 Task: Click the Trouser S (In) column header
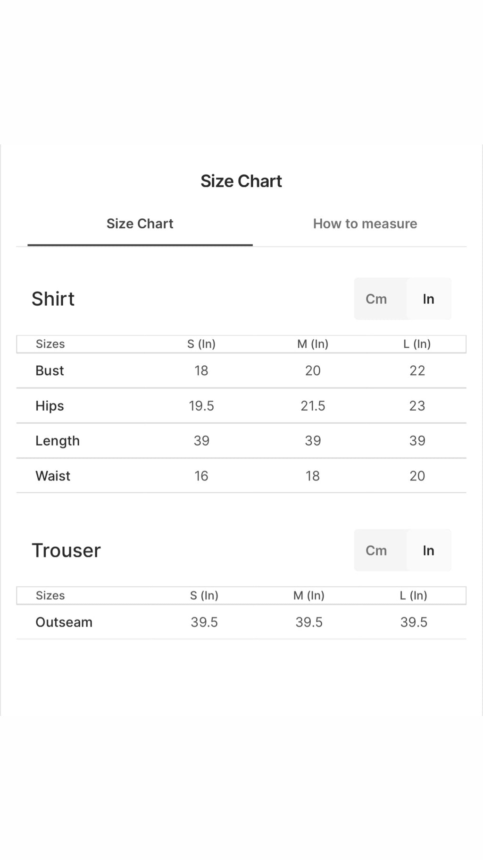coord(204,595)
